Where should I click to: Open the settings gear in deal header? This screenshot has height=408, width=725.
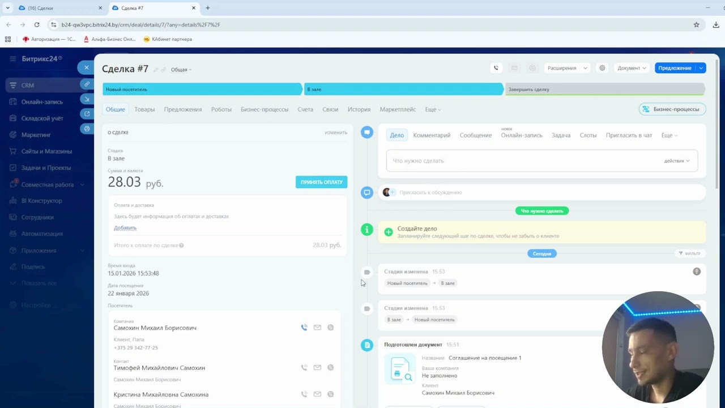pos(602,68)
